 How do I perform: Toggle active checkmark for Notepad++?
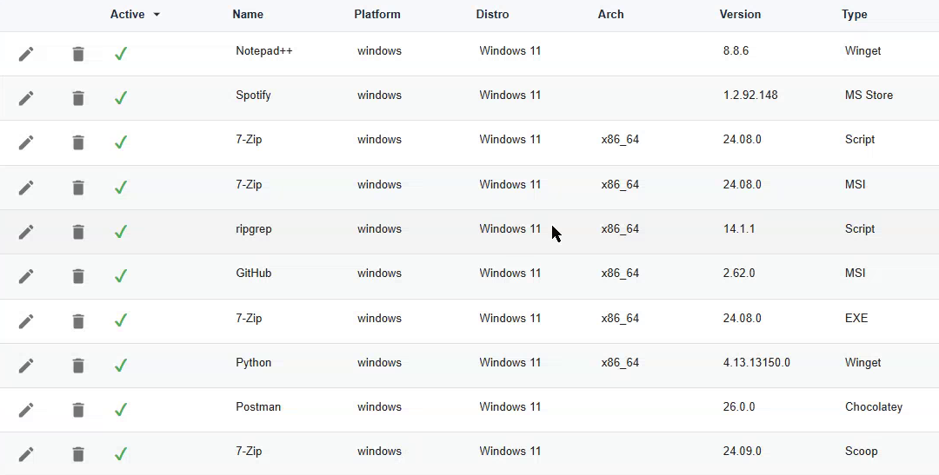point(121,54)
